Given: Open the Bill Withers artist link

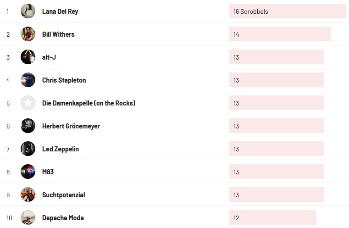Looking at the screenshot, I should (58, 34).
